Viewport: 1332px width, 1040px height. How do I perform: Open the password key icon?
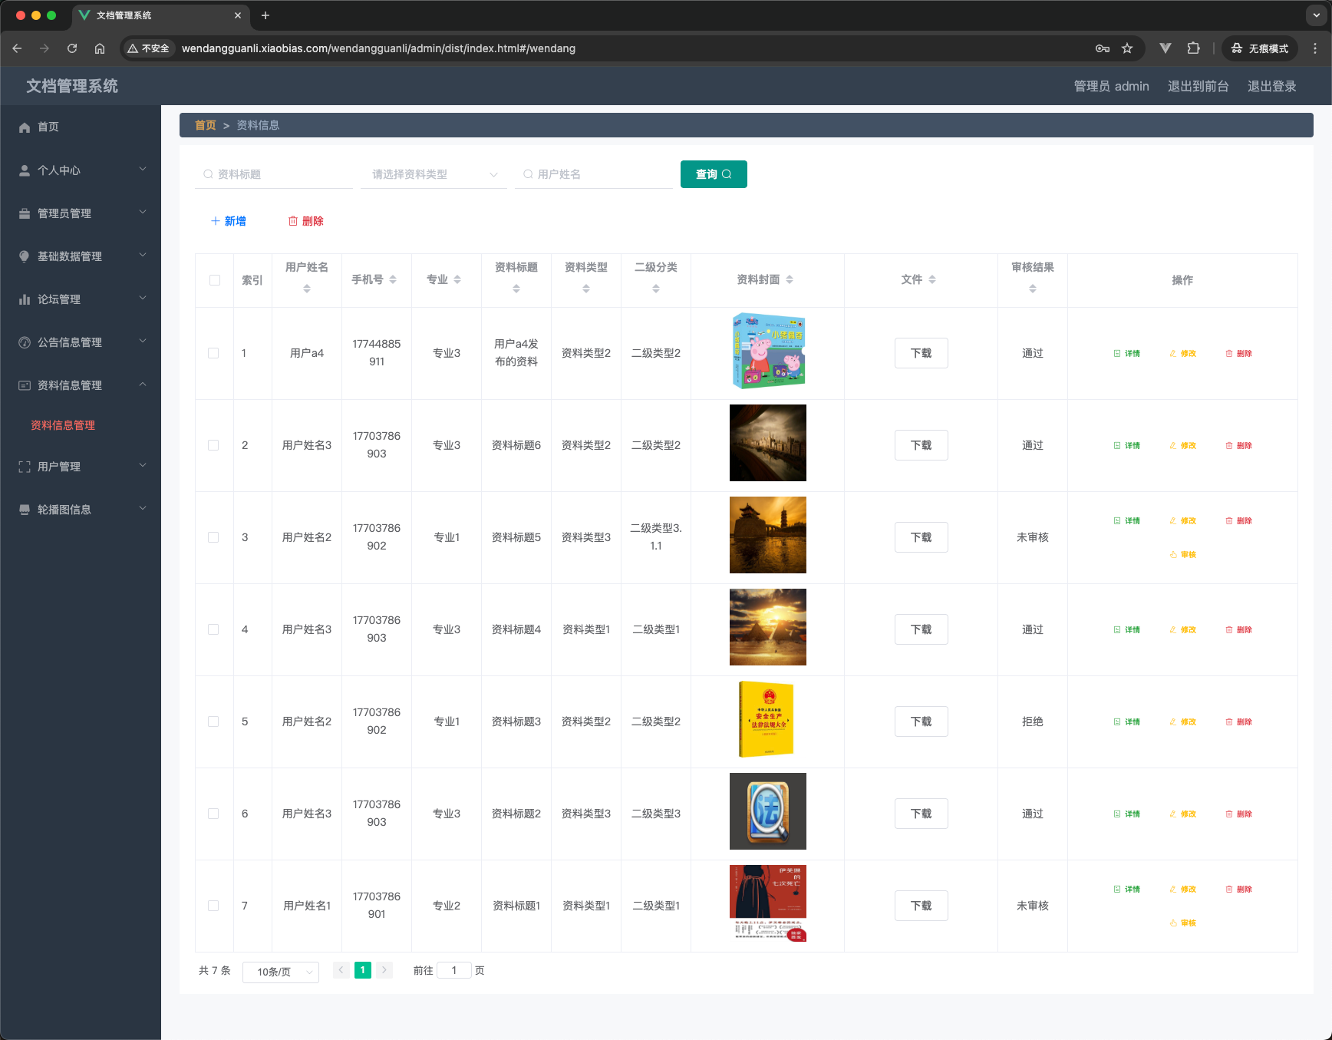tap(1103, 48)
